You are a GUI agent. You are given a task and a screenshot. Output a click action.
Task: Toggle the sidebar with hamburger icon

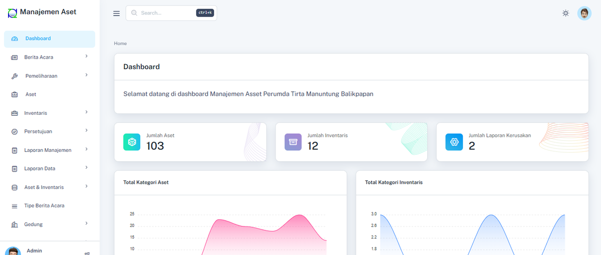coord(117,14)
